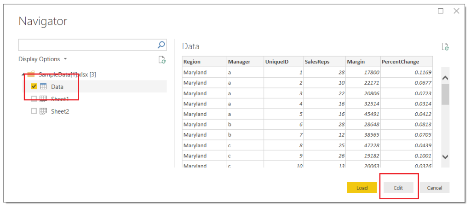Image resolution: width=471 pixels, height=208 pixels.
Task: Click the preview vertical scrollbar thumb
Action: coord(445,94)
